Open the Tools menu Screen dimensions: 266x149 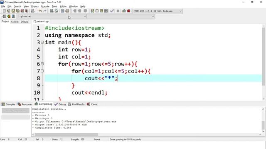(x=54, y=7)
